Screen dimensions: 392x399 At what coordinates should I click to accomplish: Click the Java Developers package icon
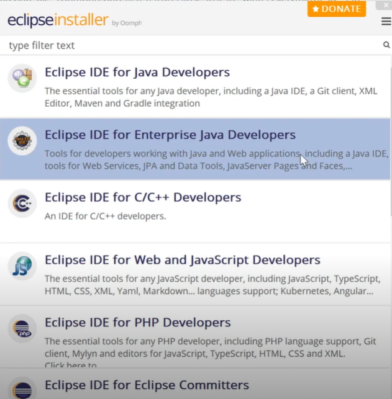[x=22, y=78]
